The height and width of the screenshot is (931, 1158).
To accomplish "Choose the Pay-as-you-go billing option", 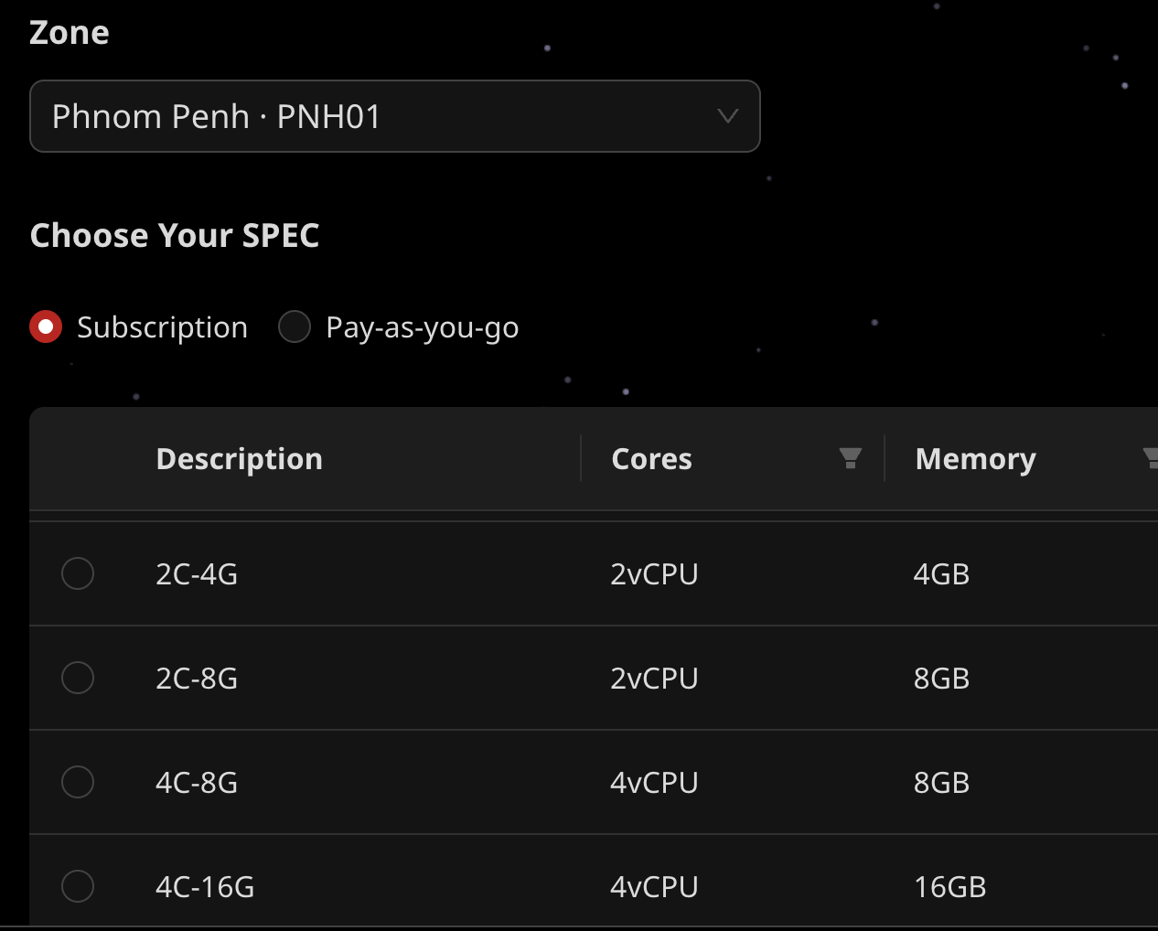I will click(295, 326).
